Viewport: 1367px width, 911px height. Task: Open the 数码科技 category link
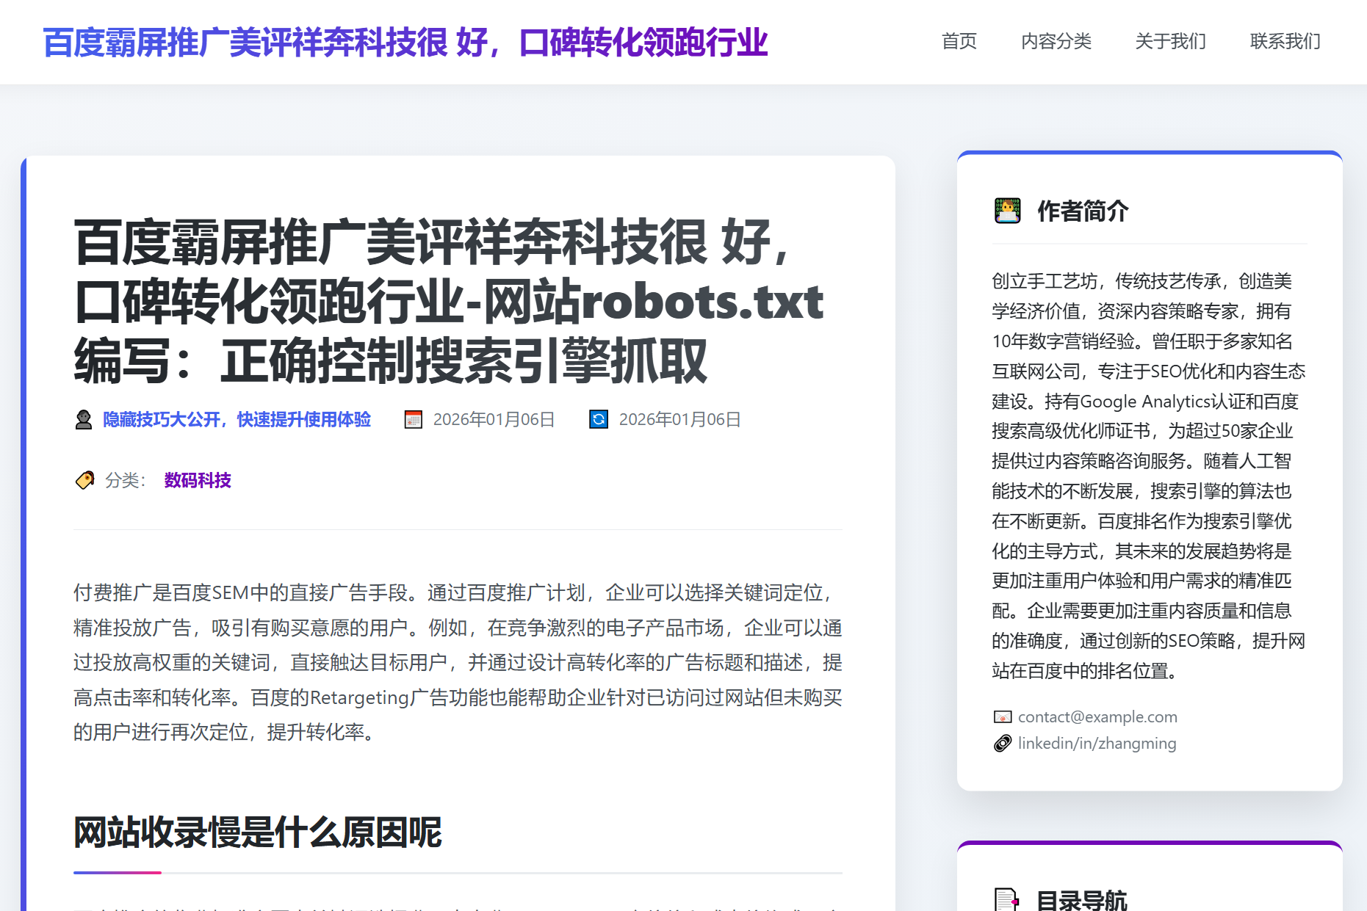point(196,480)
